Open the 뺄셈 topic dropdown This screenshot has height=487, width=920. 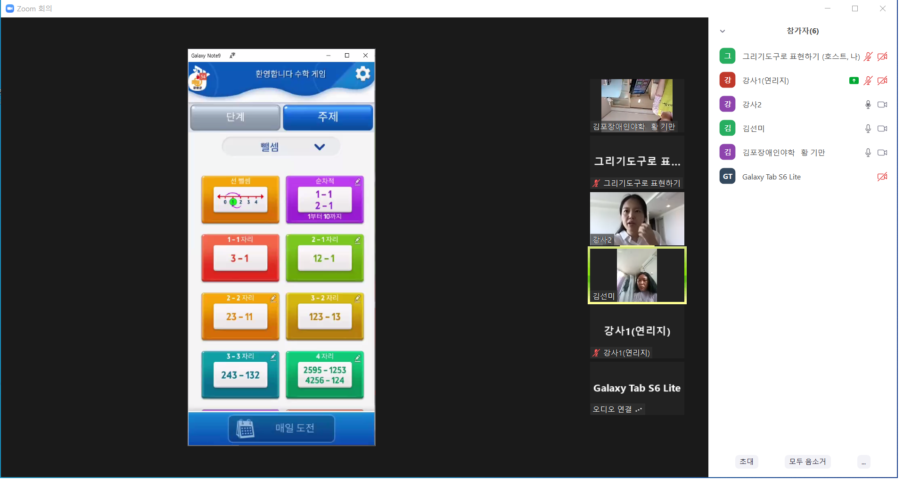[281, 147]
